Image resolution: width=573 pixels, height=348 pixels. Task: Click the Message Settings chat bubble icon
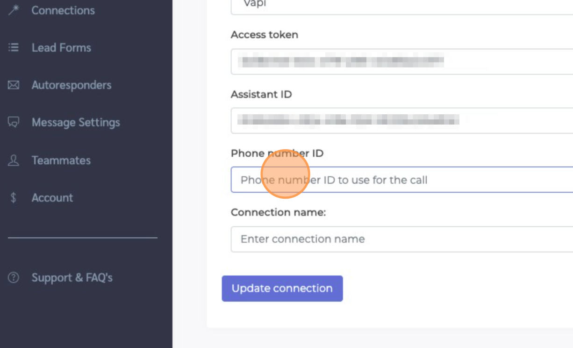tap(14, 122)
